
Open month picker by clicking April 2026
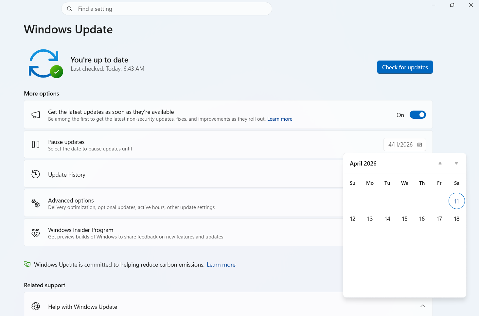point(363,163)
